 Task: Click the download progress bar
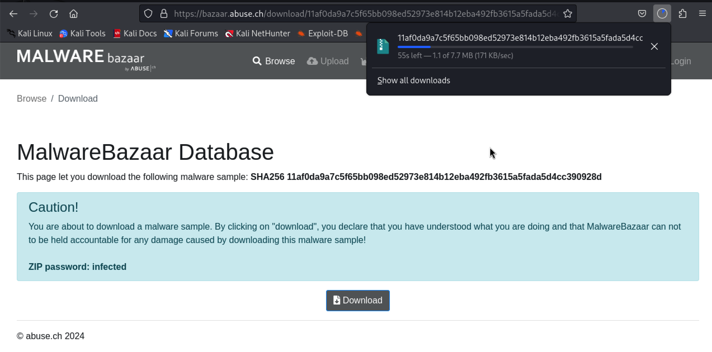[515, 47]
